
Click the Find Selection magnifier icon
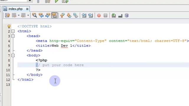coord(35,15)
